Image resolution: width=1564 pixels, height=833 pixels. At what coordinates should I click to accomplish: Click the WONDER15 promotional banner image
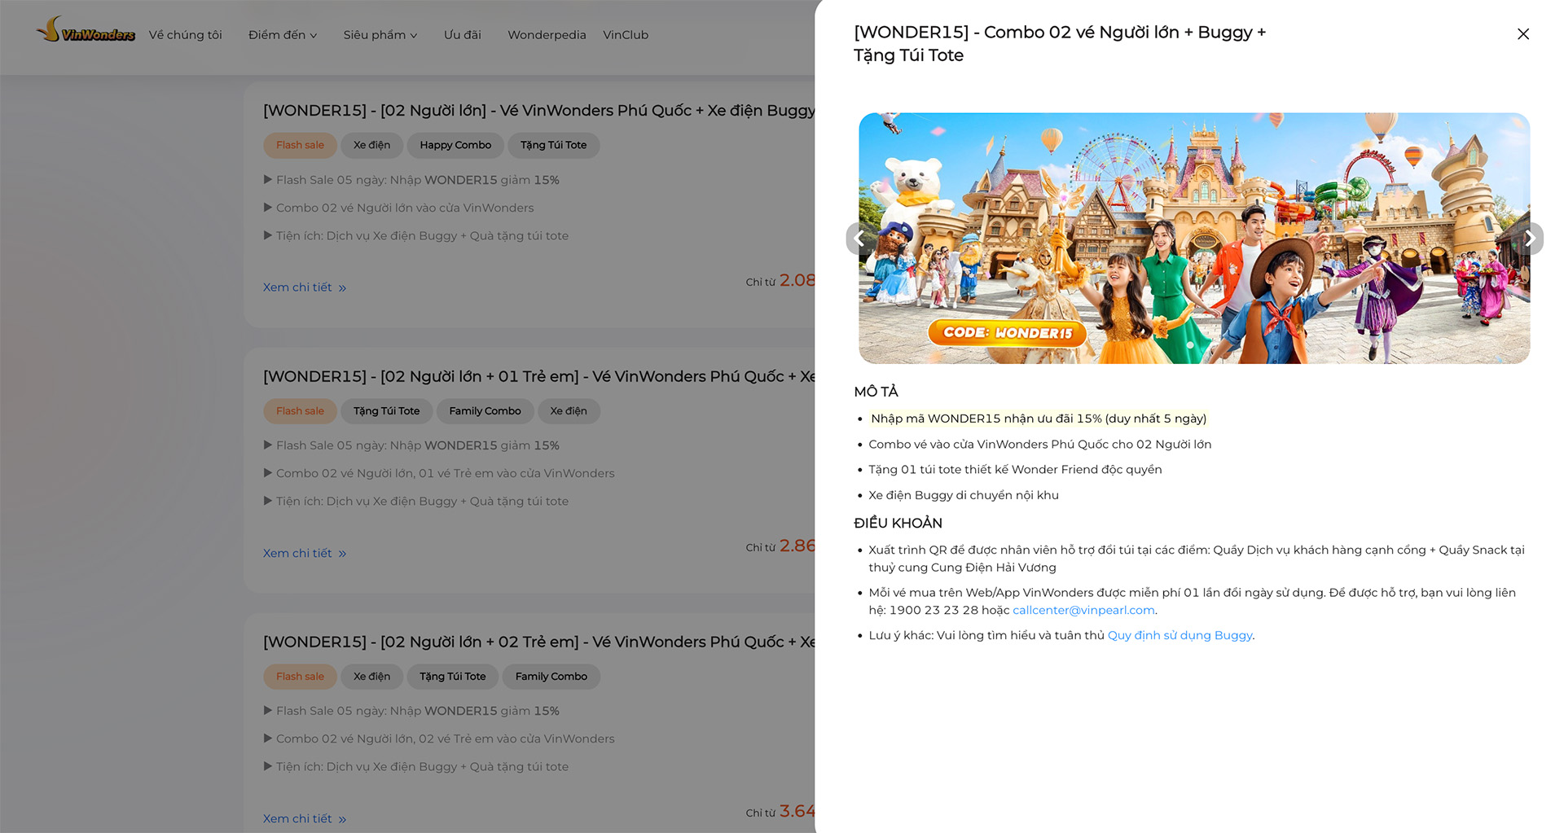1193,238
